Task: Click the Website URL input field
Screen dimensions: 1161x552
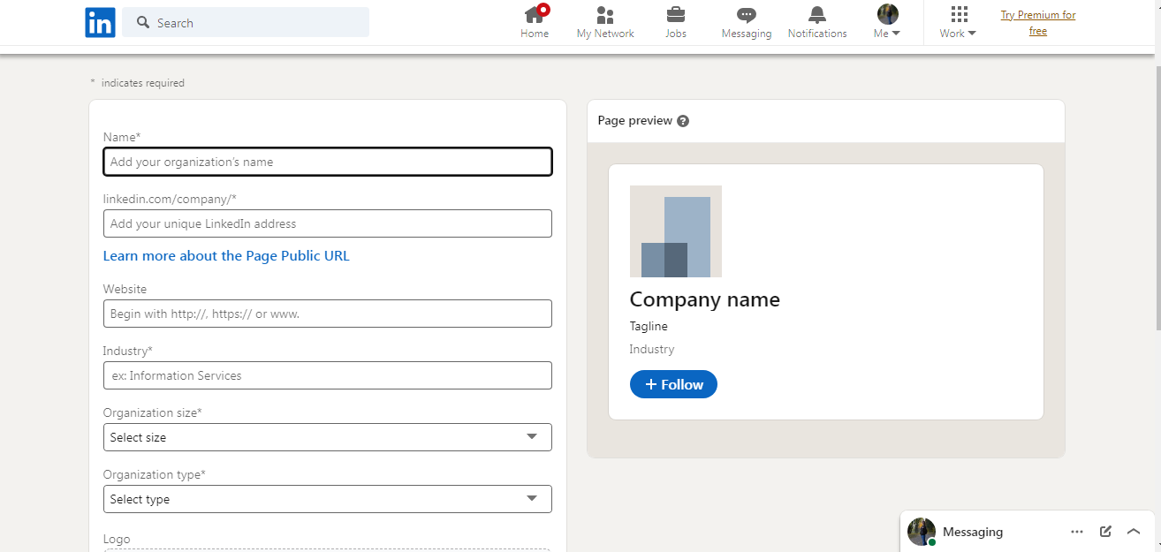Action: click(327, 314)
